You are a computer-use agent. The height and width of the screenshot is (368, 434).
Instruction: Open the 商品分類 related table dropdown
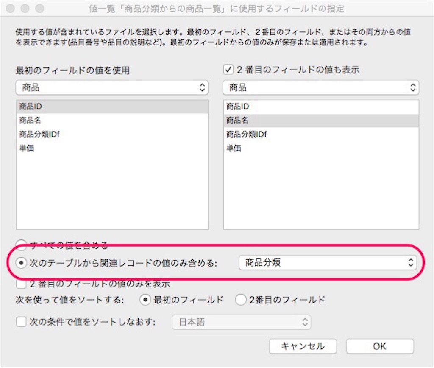(x=328, y=262)
